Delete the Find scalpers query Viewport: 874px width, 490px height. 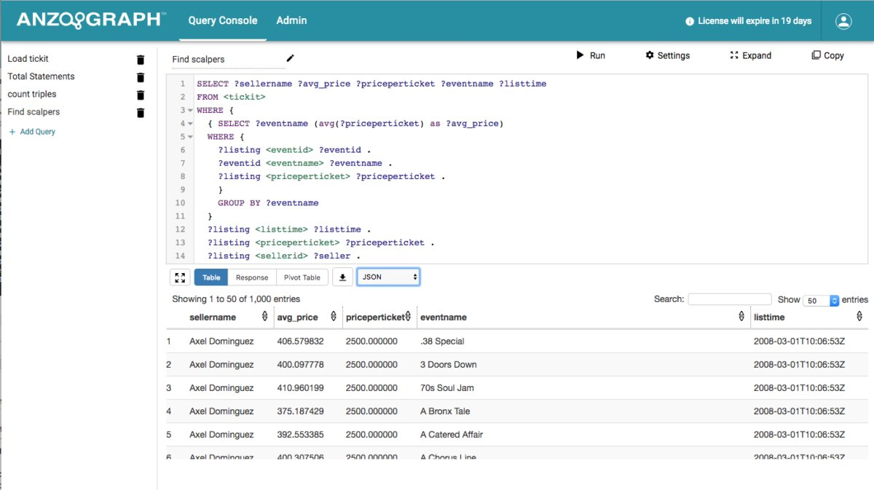point(141,113)
